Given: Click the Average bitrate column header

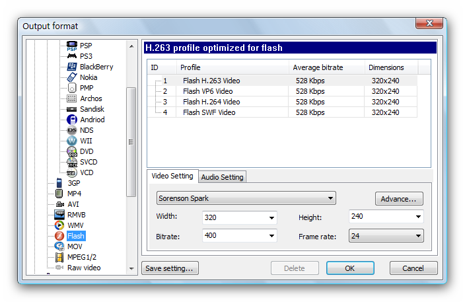Looking at the screenshot, I should pos(327,67).
